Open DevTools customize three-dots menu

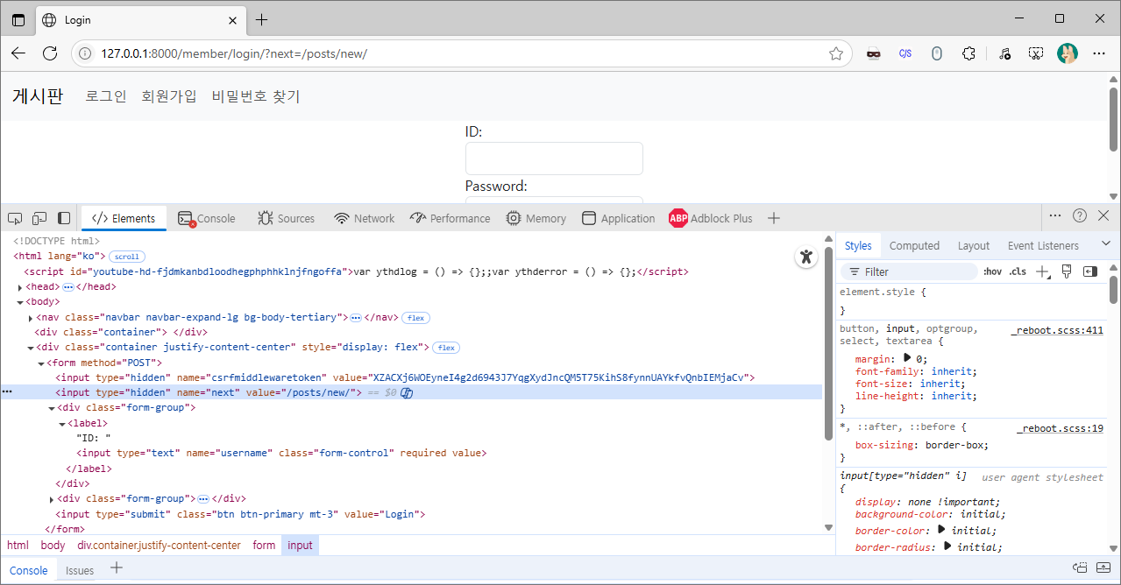1055,215
